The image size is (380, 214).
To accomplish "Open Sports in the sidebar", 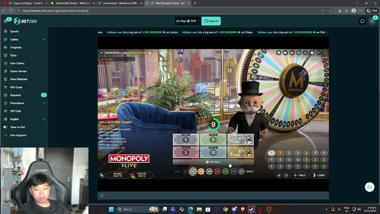I will click(14, 31).
